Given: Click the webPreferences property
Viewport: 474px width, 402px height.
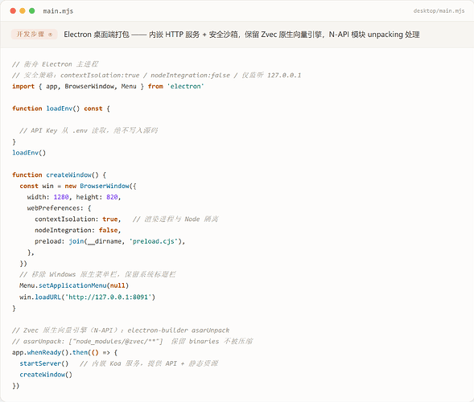Looking at the screenshot, I should click(55, 208).
